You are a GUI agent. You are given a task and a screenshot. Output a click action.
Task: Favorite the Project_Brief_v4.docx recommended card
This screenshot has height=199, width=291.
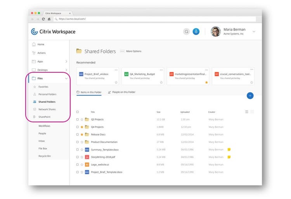pos(116,82)
